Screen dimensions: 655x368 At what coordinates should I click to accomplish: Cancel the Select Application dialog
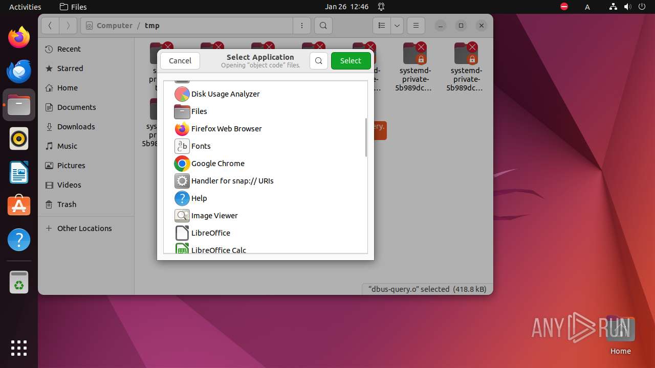pos(180,61)
